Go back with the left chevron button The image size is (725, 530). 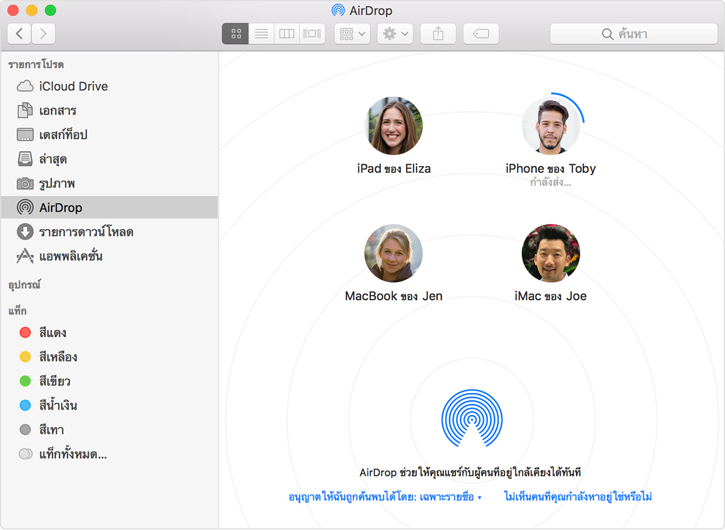[x=19, y=34]
